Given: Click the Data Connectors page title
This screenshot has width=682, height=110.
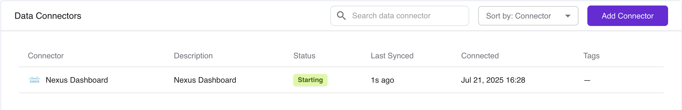Looking at the screenshot, I should pos(48,16).
